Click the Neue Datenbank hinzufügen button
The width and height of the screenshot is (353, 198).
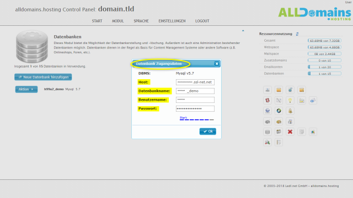43,77
